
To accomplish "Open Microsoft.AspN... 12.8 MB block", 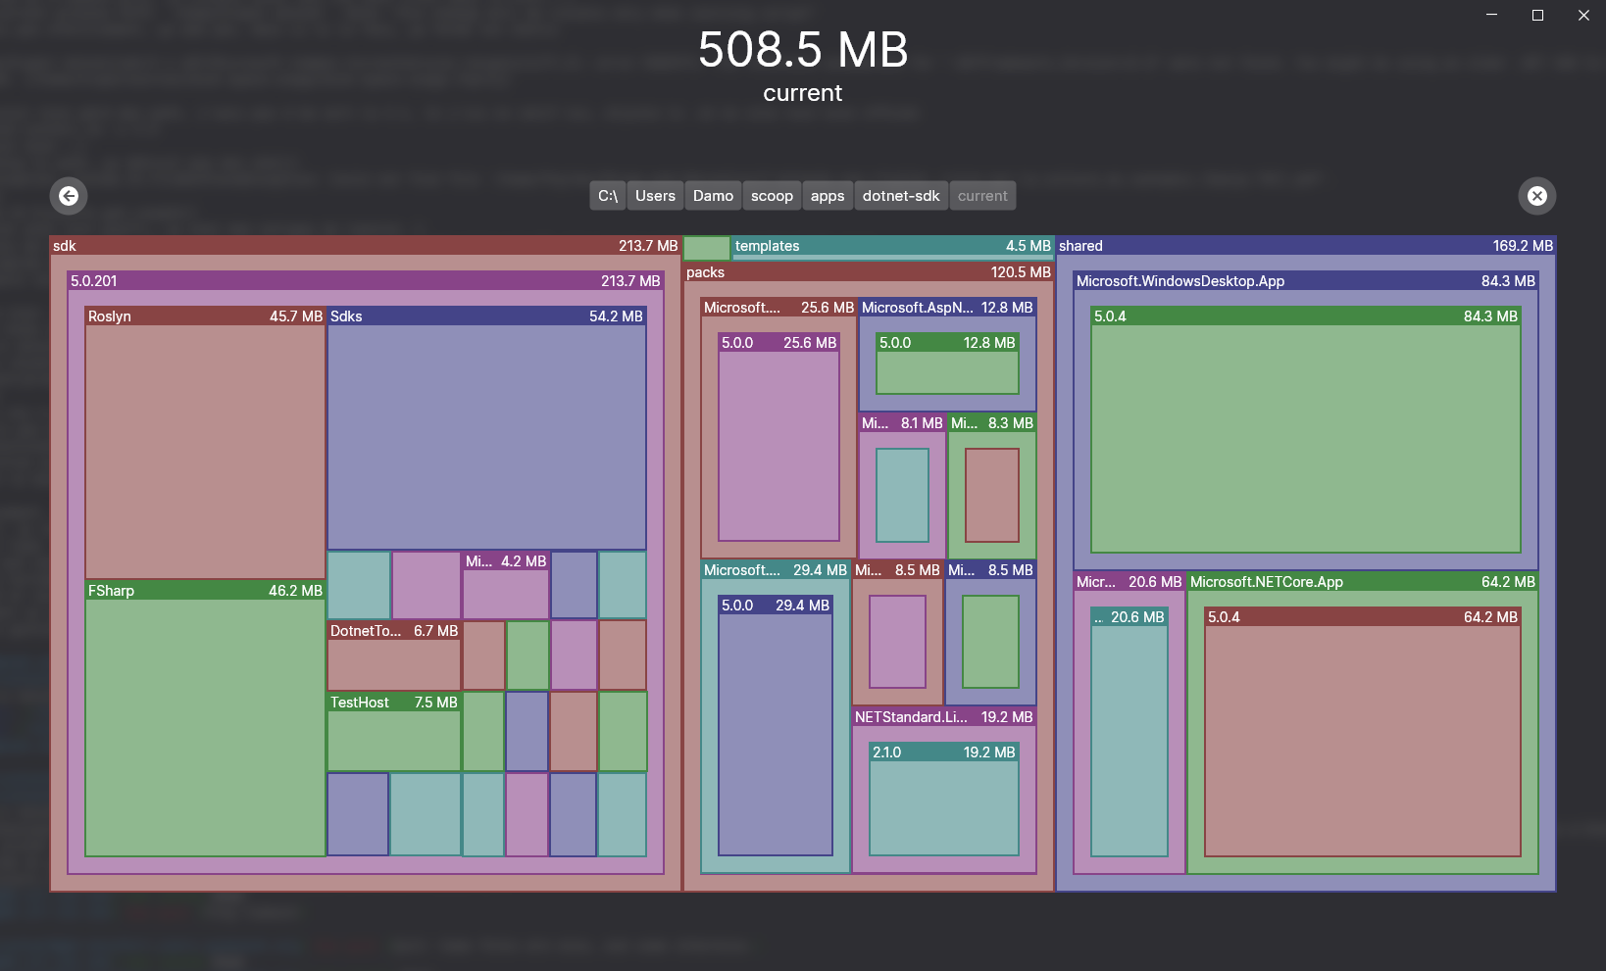I will [947, 355].
